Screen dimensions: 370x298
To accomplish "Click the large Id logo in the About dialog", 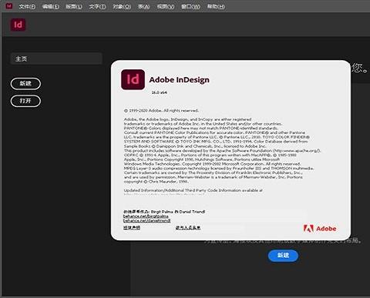I will [133, 79].
